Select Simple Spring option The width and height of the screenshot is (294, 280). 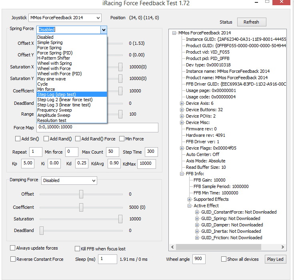click(72, 42)
